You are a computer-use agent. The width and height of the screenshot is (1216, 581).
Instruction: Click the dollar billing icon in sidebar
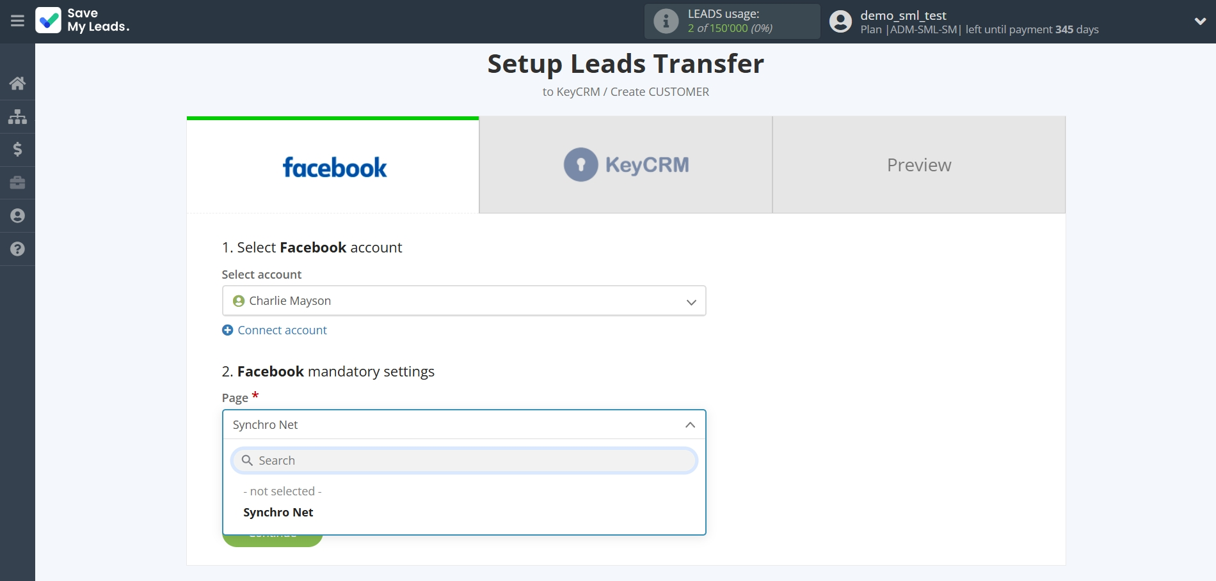17,150
